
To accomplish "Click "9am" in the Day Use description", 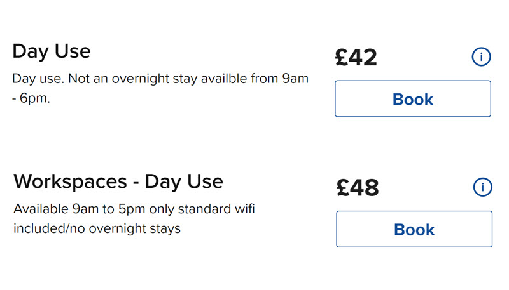I will (x=295, y=79).
